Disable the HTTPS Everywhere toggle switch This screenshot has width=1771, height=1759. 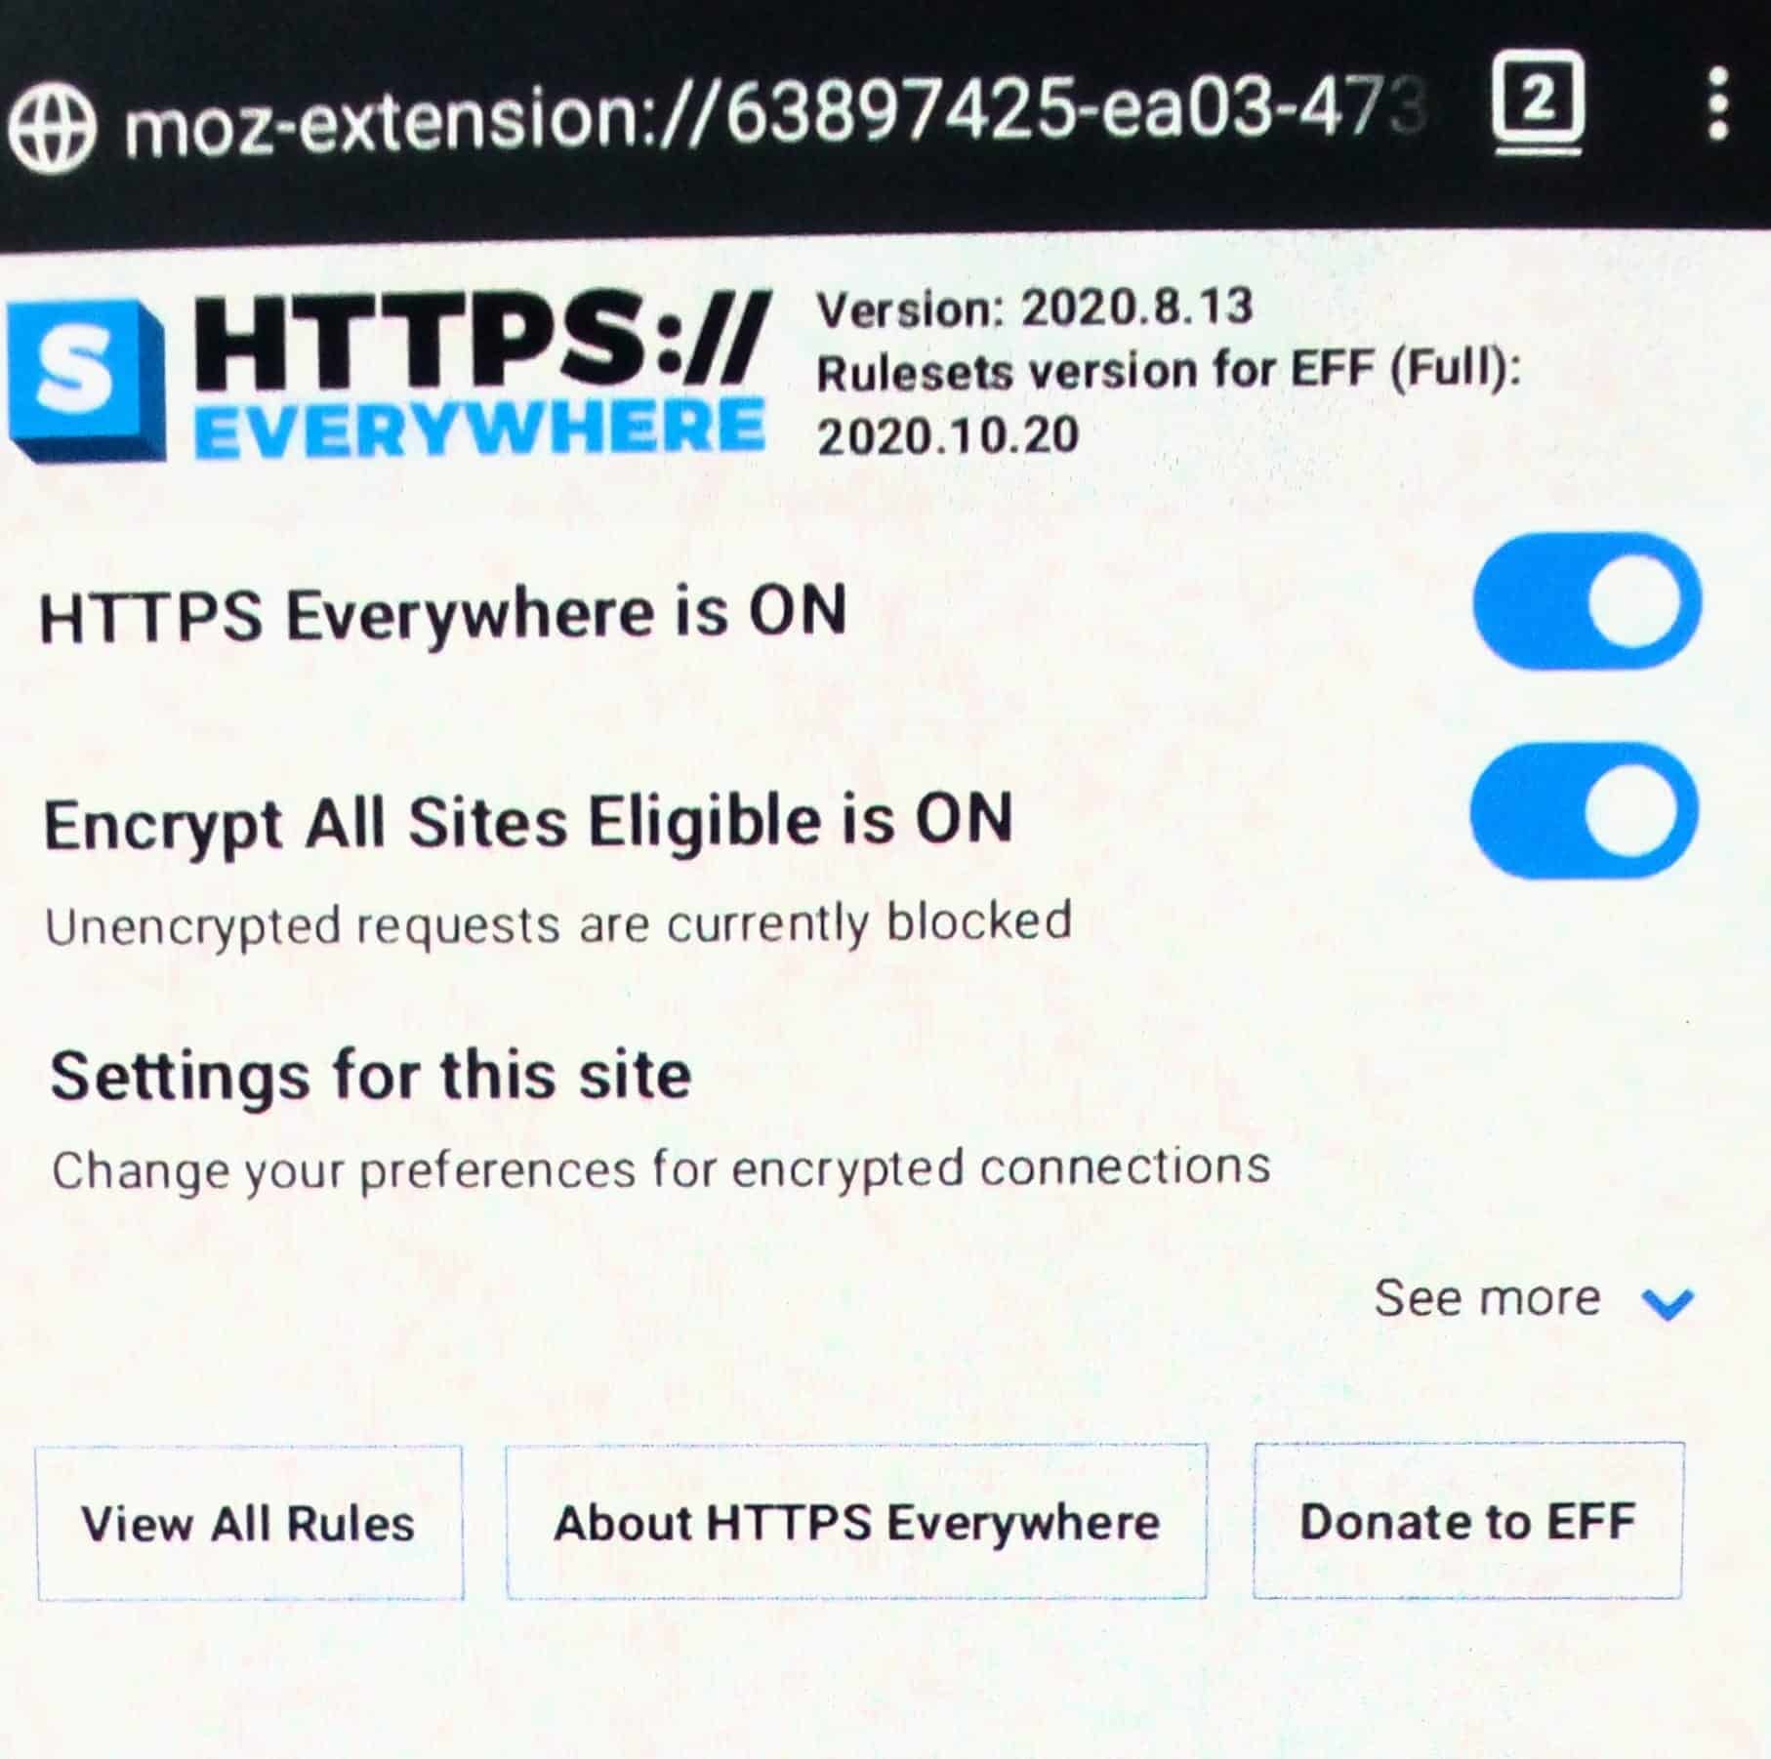[1587, 600]
